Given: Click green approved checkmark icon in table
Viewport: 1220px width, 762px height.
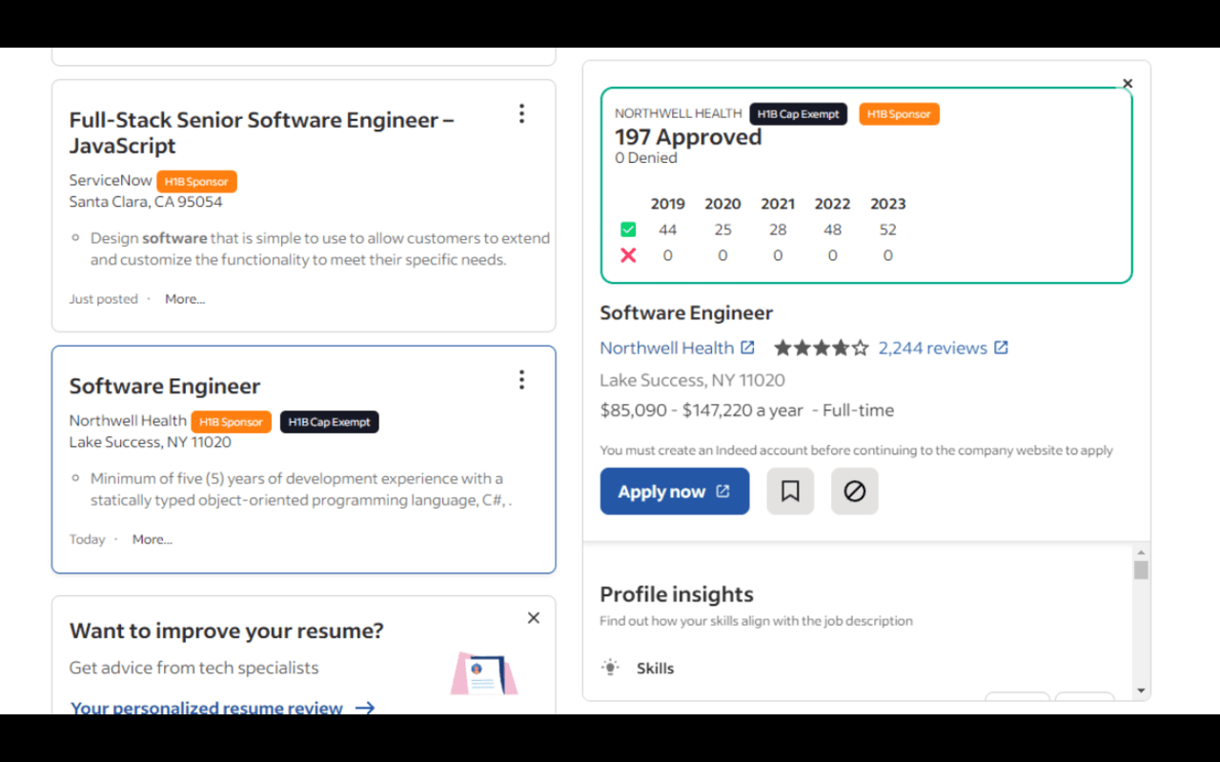Looking at the screenshot, I should (628, 230).
